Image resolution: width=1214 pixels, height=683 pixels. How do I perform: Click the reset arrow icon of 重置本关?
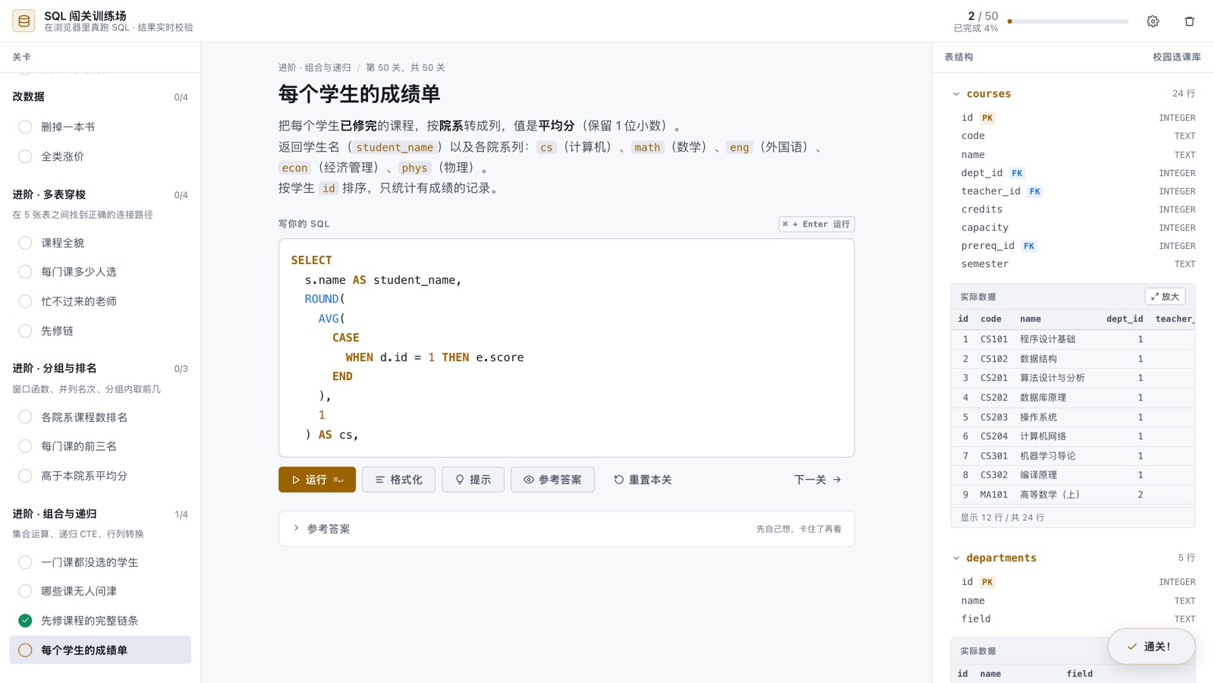pos(618,480)
